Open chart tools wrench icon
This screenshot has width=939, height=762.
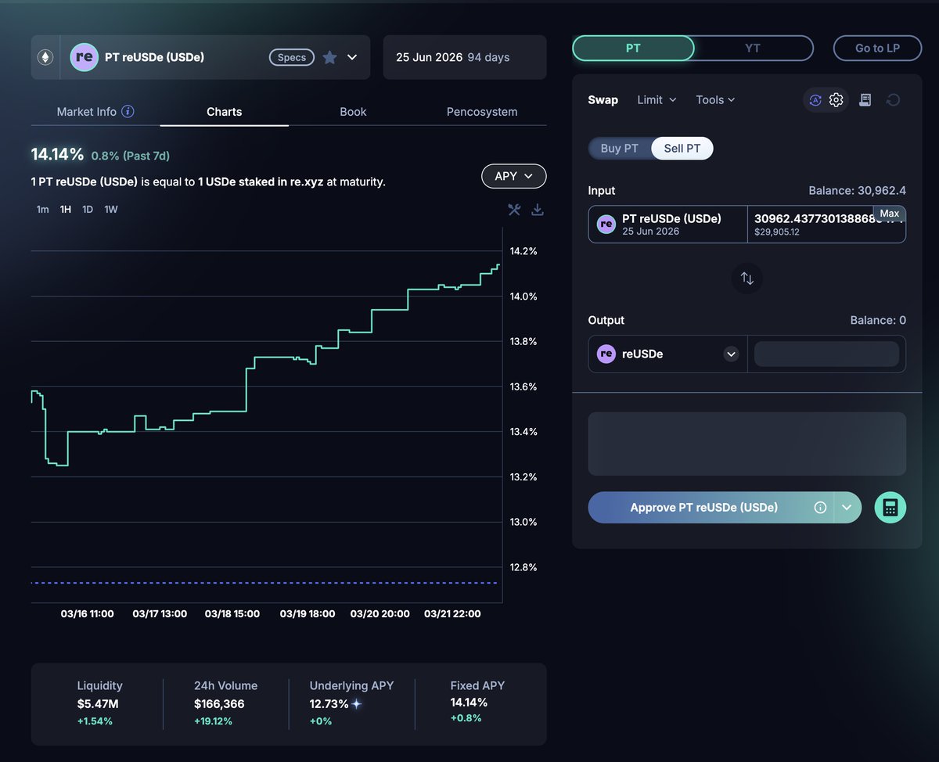[514, 209]
